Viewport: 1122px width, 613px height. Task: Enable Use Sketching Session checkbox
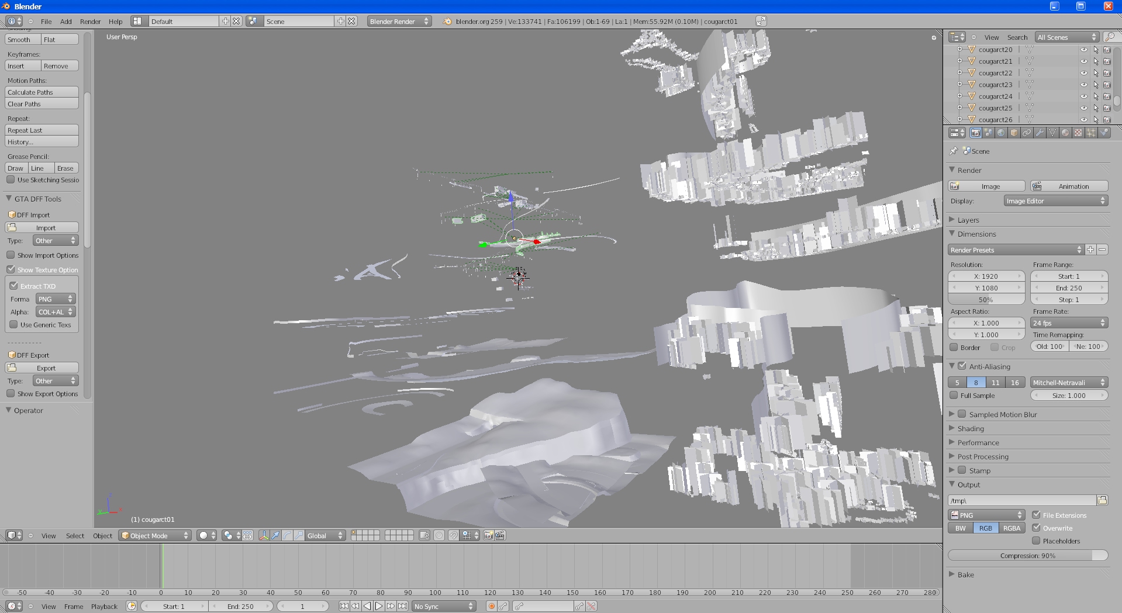[x=11, y=180]
